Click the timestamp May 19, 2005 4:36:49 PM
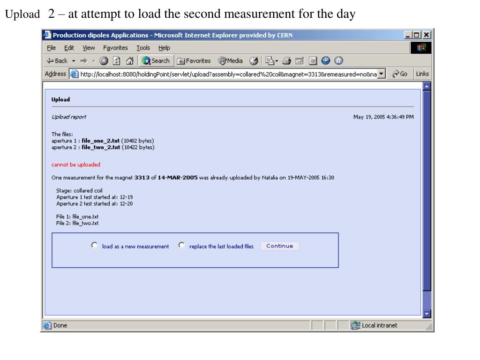This screenshot has height=360, width=480. (x=383, y=117)
